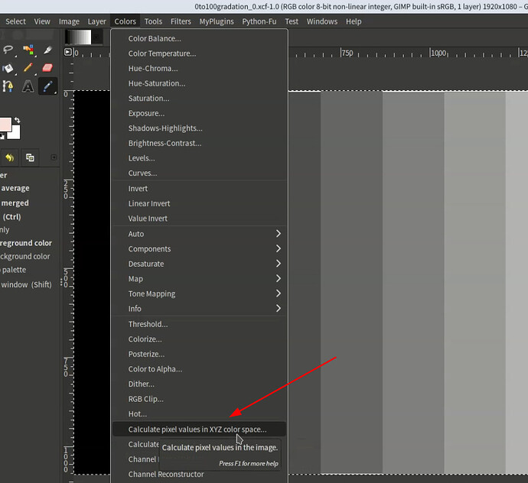Open the Image menu
Image resolution: width=528 pixels, height=483 pixels.
(69, 21)
